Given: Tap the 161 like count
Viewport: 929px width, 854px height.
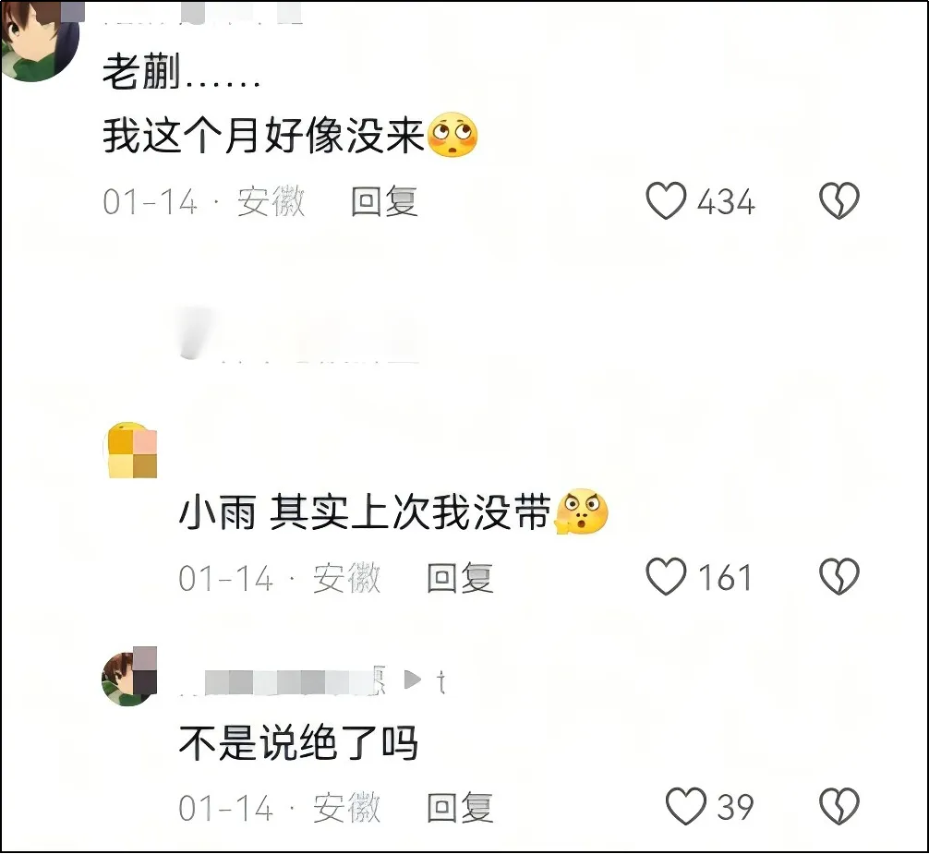Looking at the screenshot, I should click(725, 577).
